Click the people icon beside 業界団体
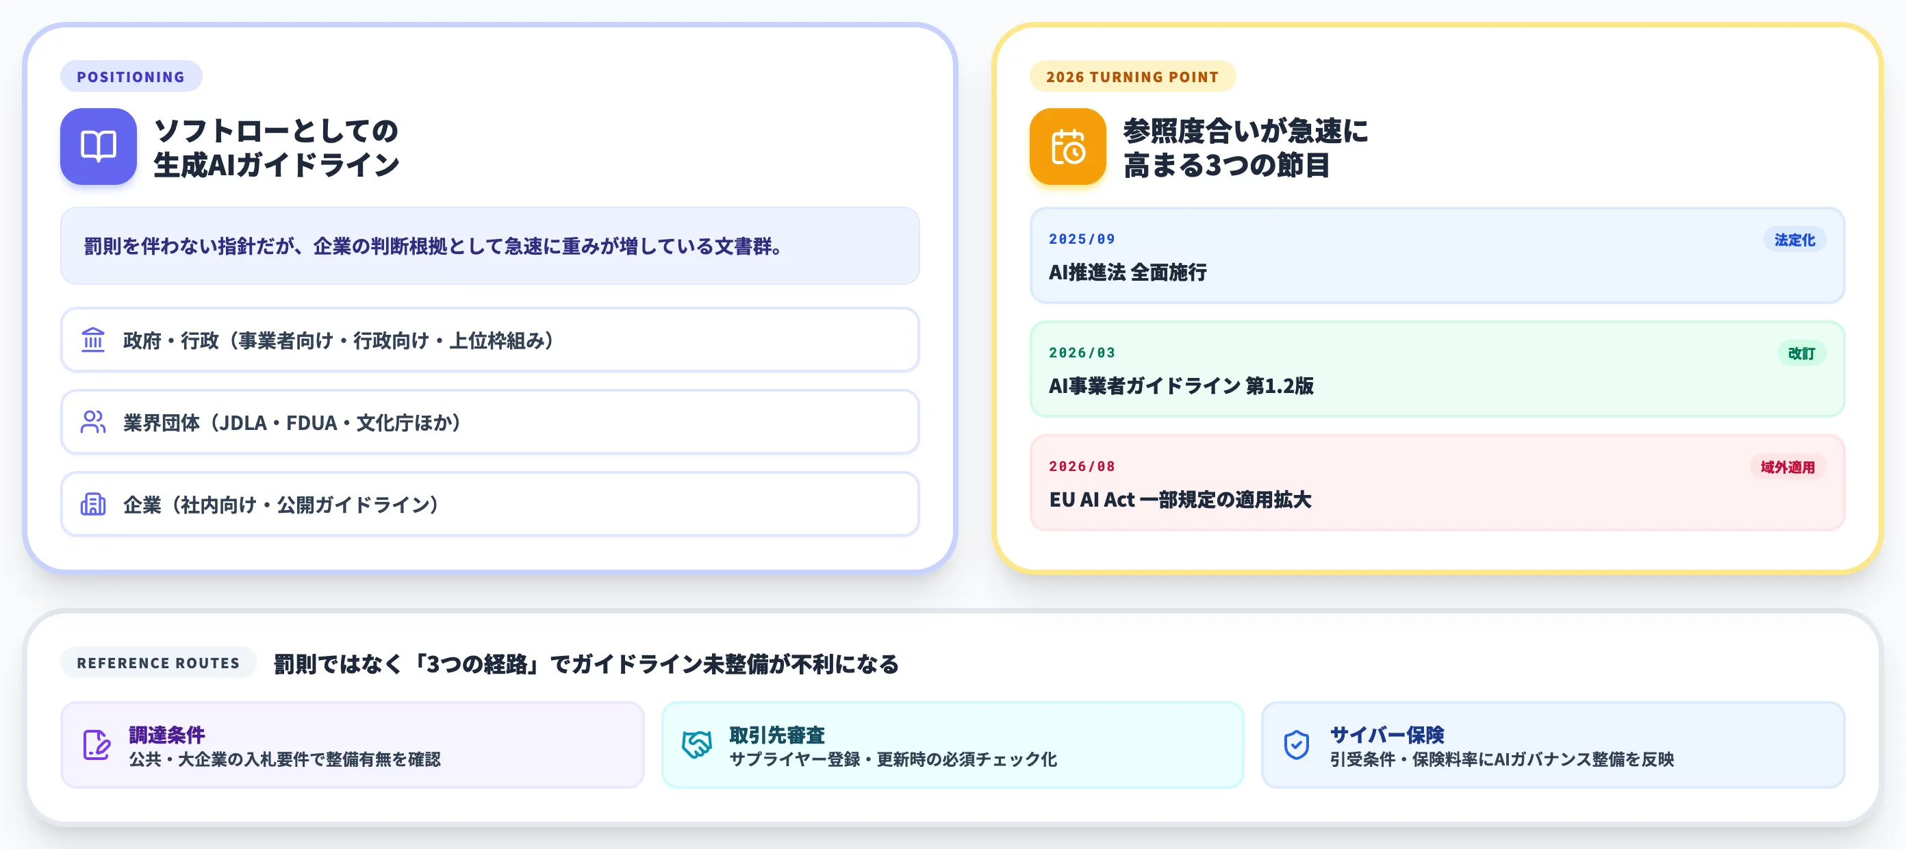 coord(93,422)
